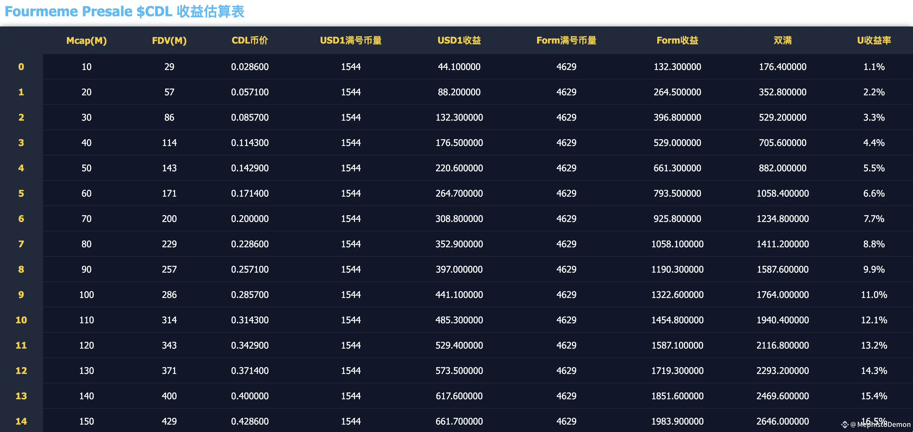913x432 pixels.
Task: Click the USD1满号币量 column header
Action: [351, 40]
